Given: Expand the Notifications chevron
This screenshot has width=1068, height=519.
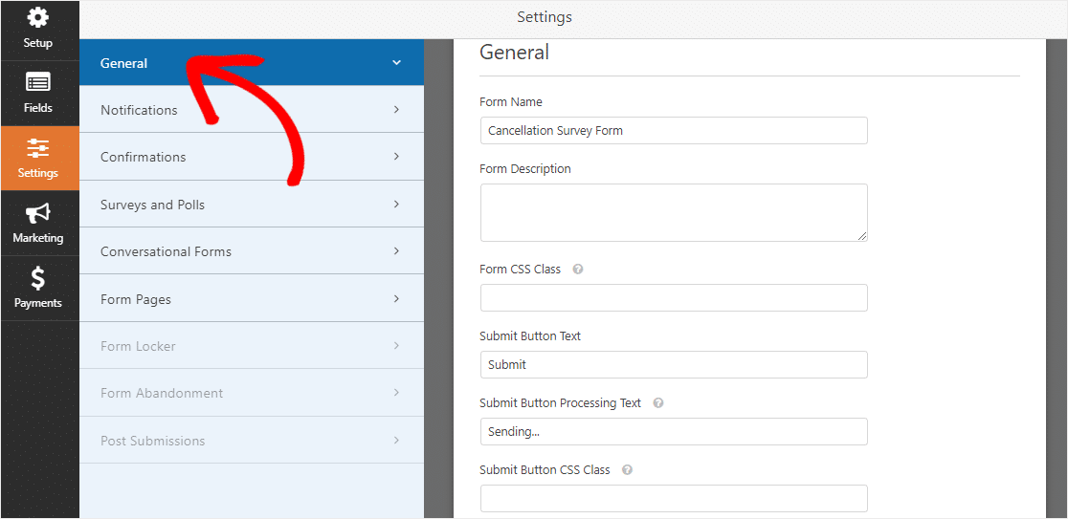Looking at the screenshot, I should (x=396, y=110).
